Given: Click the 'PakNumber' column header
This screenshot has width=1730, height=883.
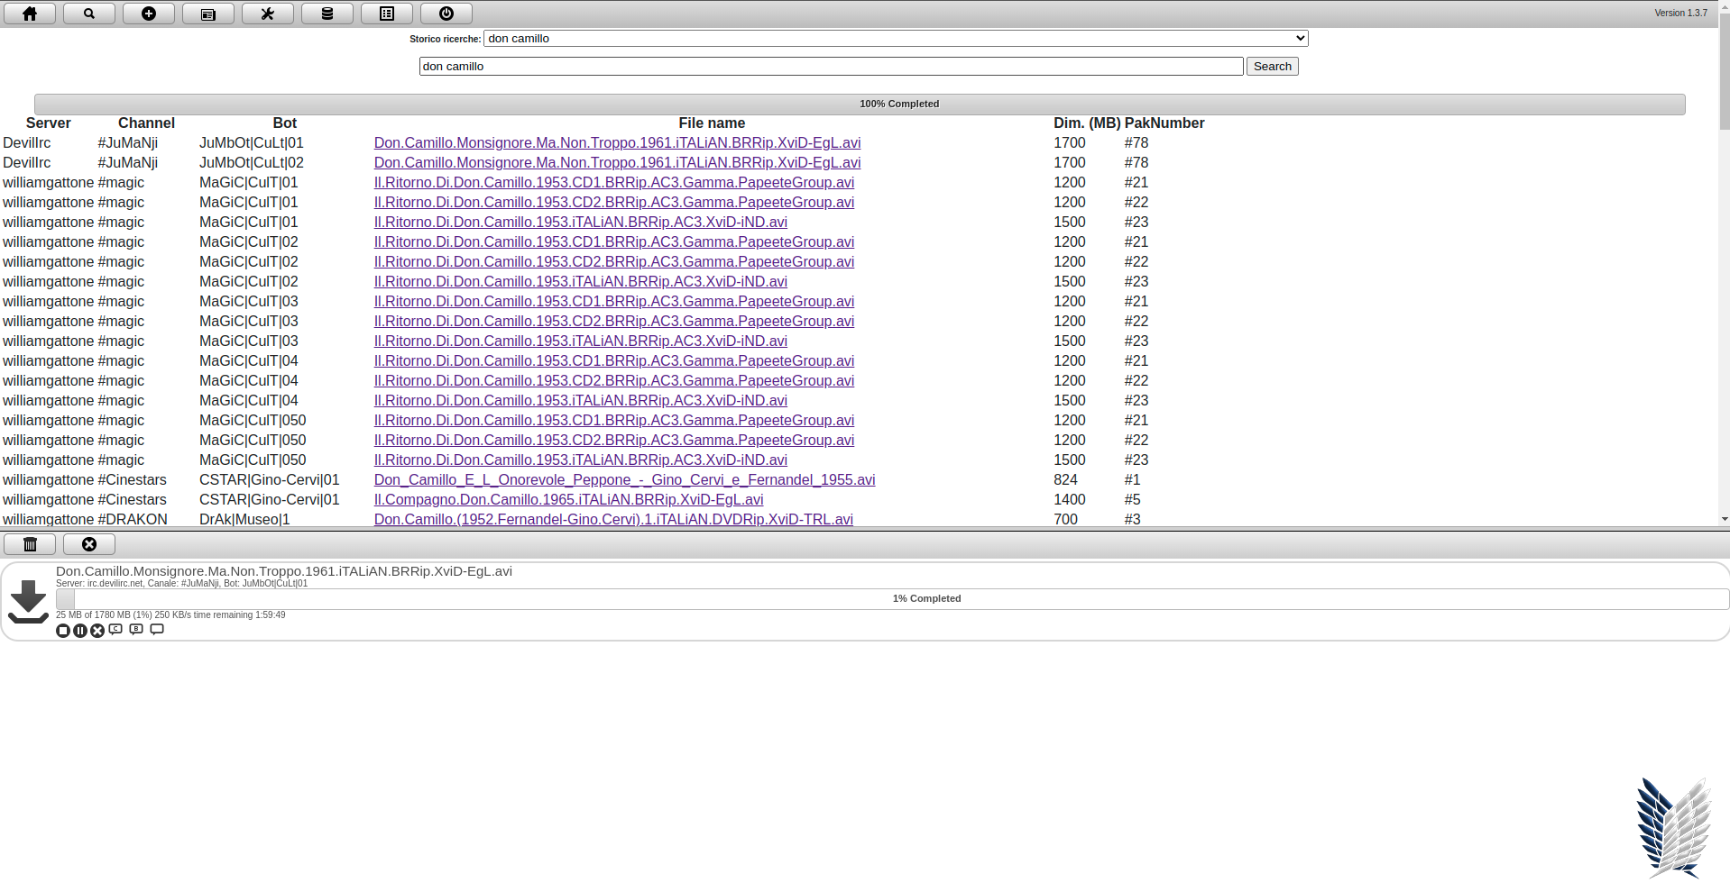Looking at the screenshot, I should 1164,123.
